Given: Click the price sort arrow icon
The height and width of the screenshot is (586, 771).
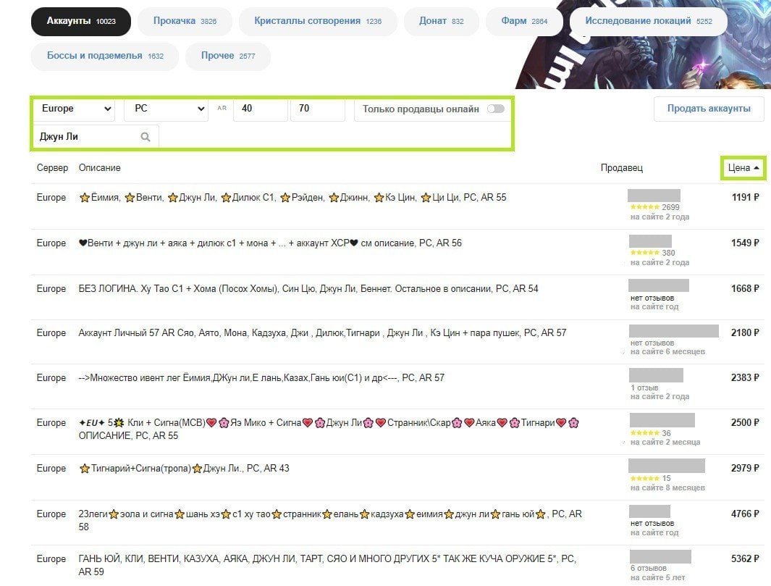Looking at the screenshot, I should (x=757, y=168).
